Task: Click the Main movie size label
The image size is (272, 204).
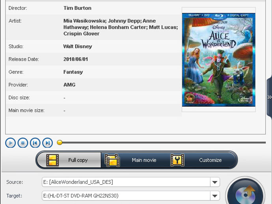Action: (26, 110)
